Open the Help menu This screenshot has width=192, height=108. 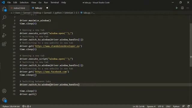click(64, 2)
